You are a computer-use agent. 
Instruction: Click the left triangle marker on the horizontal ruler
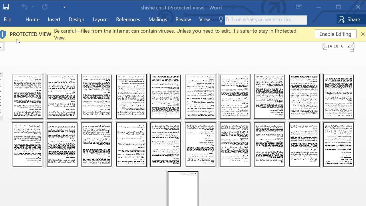325,48
